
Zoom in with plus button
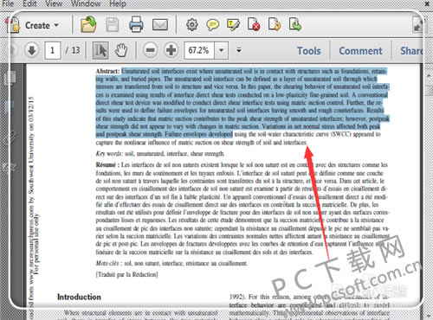[171, 50]
